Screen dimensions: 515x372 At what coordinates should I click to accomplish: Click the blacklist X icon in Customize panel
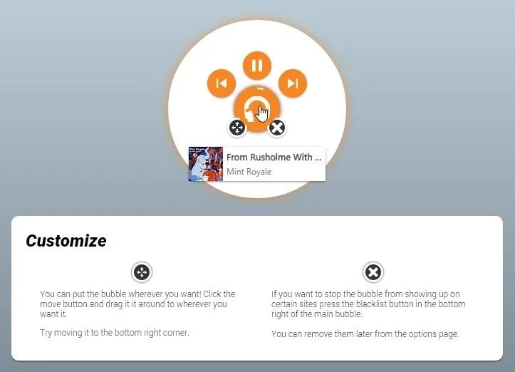[x=373, y=272]
